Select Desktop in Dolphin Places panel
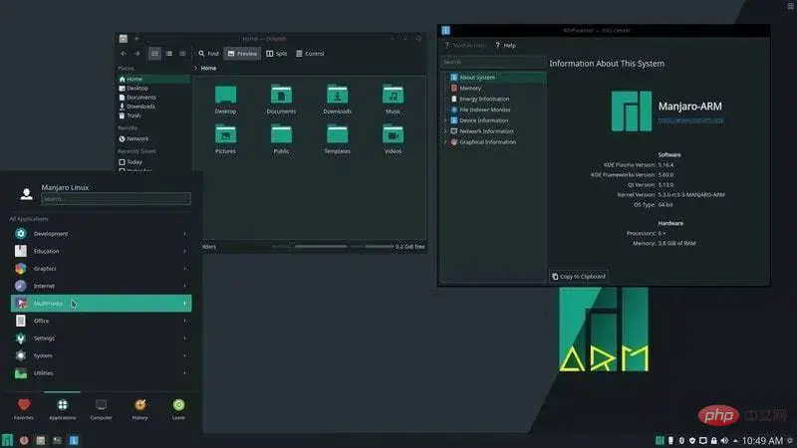The height and width of the screenshot is (448, 797). coord(153,89)
